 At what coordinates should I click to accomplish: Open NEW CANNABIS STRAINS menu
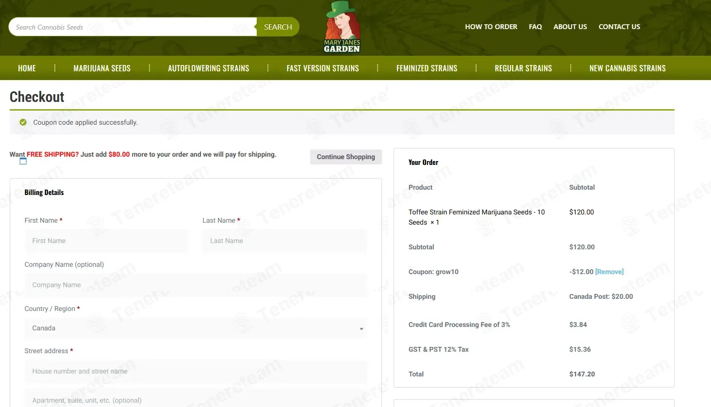(x=628, y=68)
